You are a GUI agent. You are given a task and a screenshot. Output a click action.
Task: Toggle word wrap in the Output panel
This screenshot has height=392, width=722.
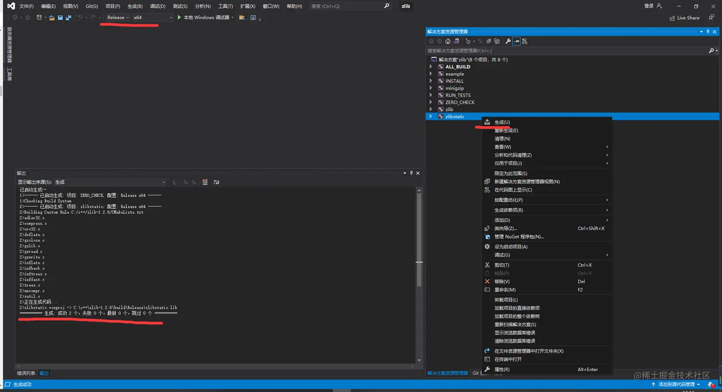point(216,182)
